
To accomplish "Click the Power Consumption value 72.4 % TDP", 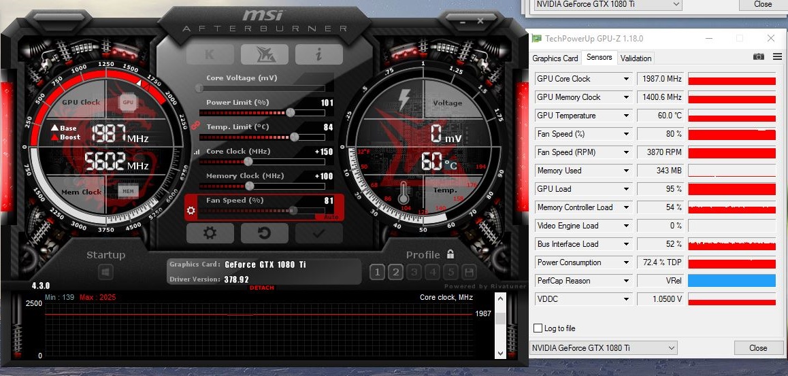I will [660, 262].
